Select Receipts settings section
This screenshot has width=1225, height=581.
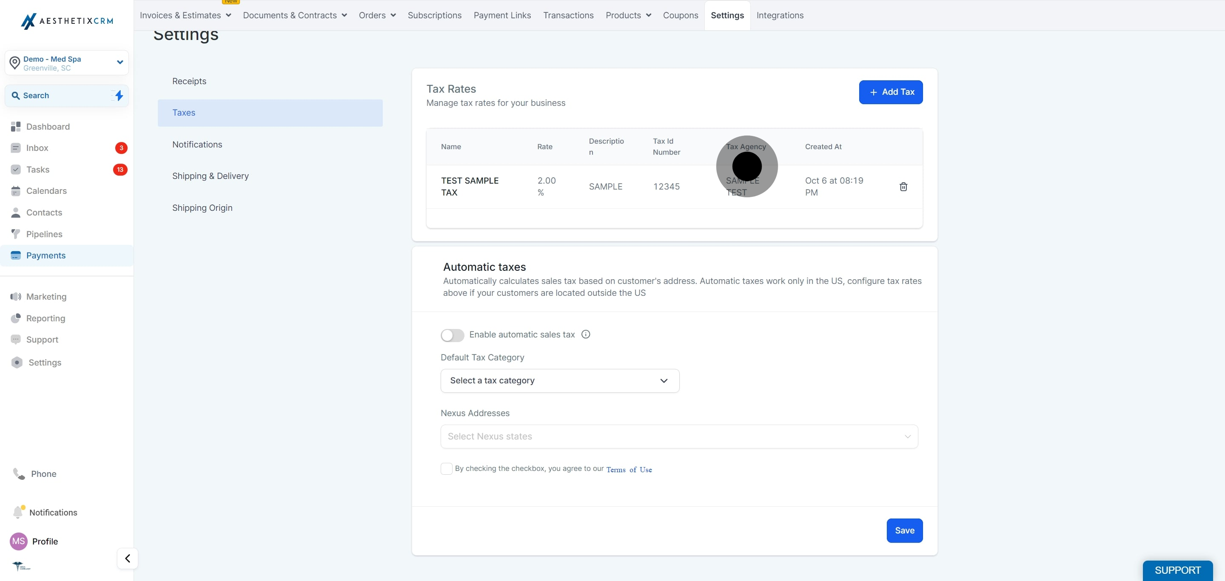(270, 81)
